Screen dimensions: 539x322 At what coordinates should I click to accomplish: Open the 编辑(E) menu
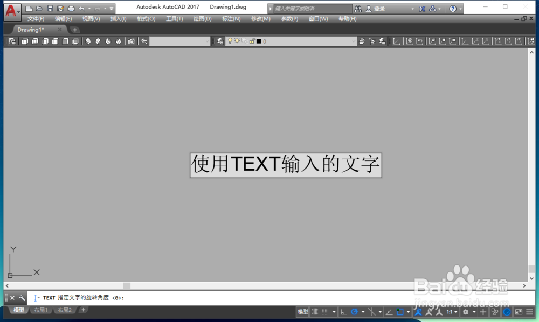(x=63, y=19)
